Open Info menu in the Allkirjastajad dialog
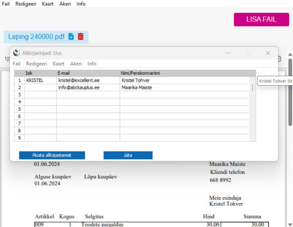The width and height of the screenshot is (293, 227). [92, 64]
